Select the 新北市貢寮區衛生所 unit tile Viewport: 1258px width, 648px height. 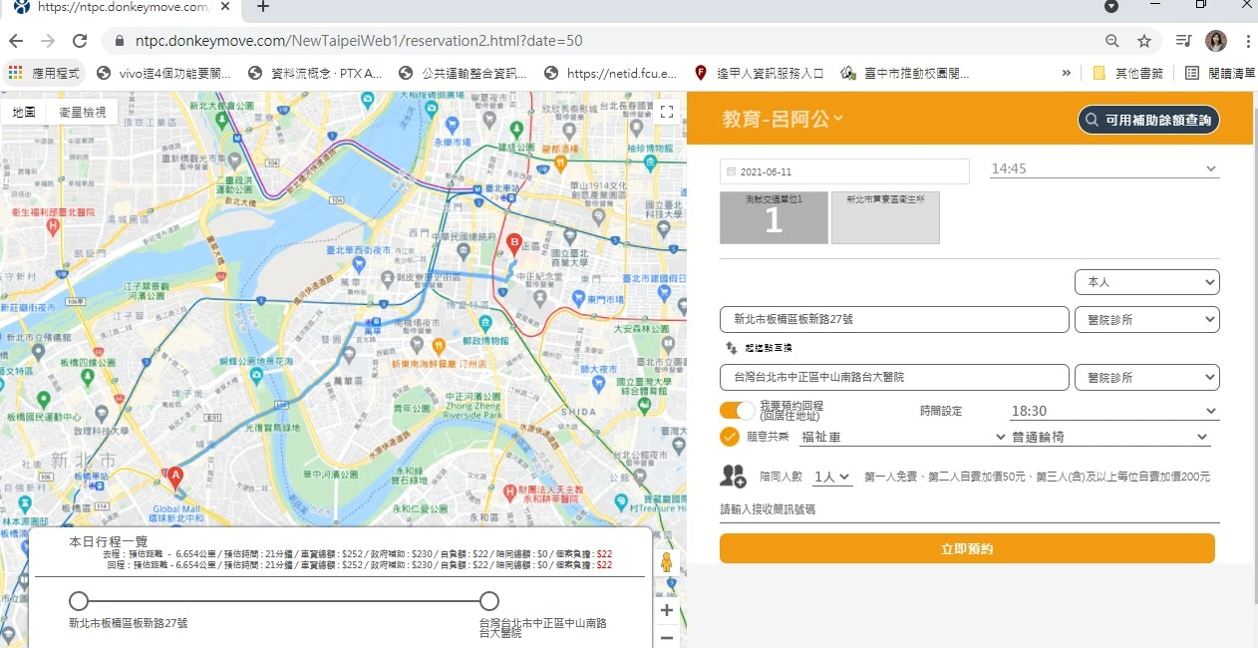pyautogui.click(x=885, y=217)
